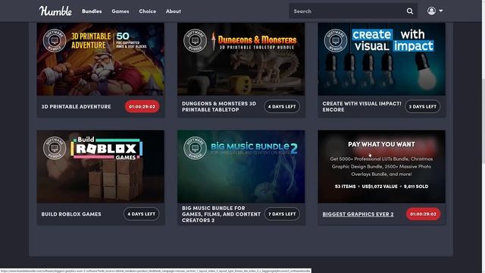Open the Pay What You Want bundle panel
The image size is (485, 273).
coord(381,167)
